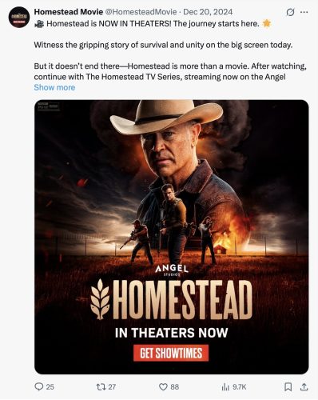Click the Dec 20, 2024 timestamp
The image size is (318, 400).
point(208,12)
